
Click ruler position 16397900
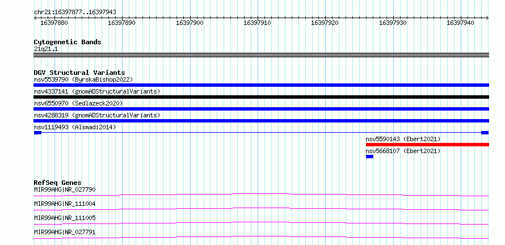point(190,23)
